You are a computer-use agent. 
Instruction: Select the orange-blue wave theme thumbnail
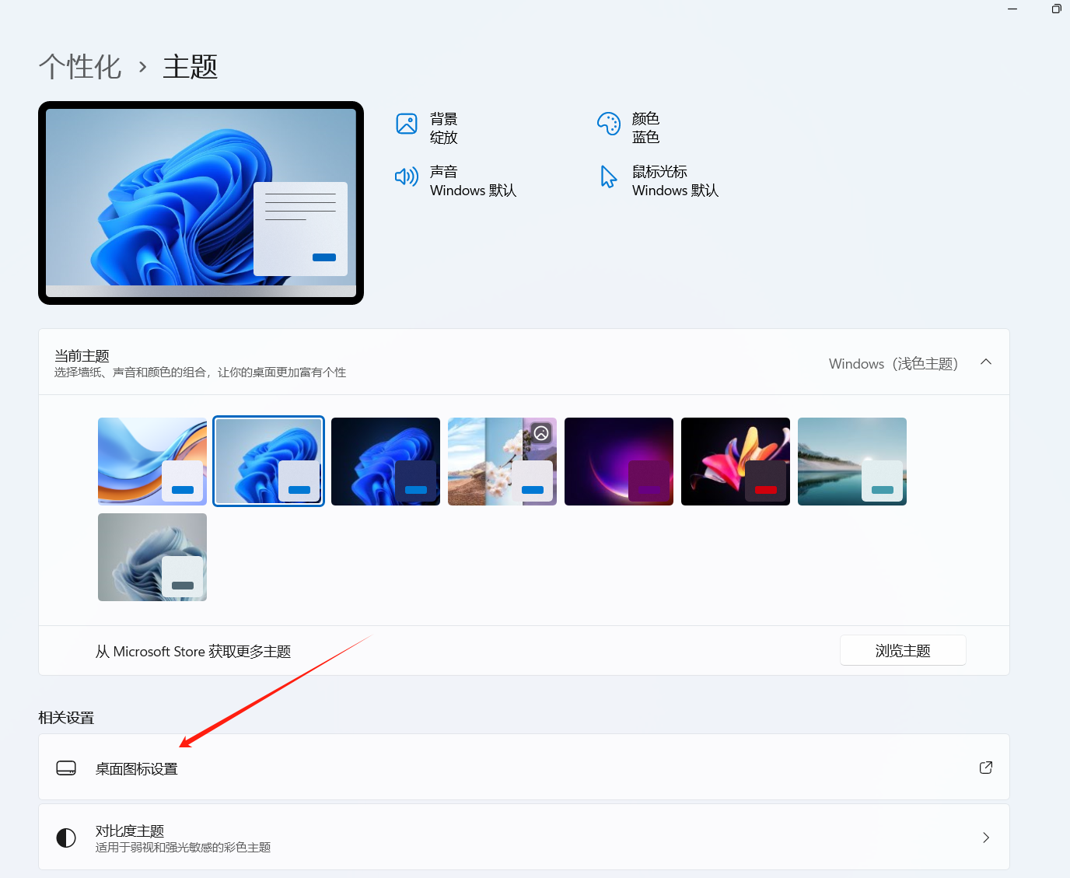(152, 461)
